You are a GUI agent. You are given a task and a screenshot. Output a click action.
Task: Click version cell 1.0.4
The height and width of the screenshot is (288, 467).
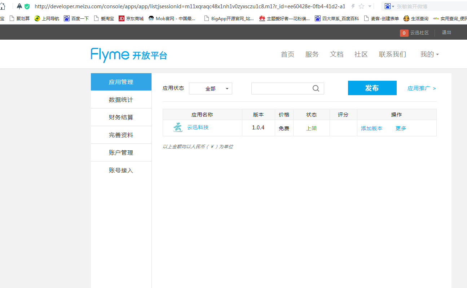point(258,128)
